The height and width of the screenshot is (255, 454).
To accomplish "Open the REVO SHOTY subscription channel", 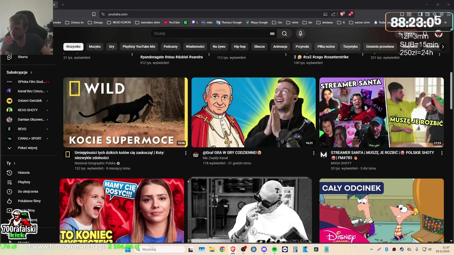I will point(28,110).
